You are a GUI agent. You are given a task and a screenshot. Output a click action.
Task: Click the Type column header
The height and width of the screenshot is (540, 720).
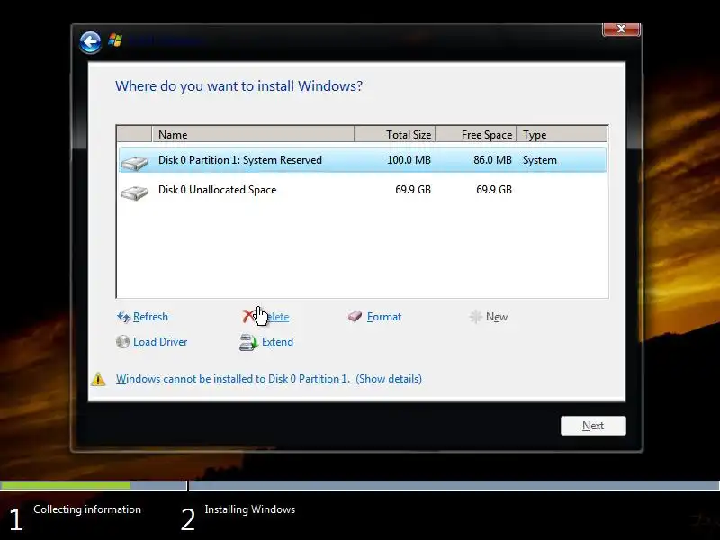tap(562, 134)
